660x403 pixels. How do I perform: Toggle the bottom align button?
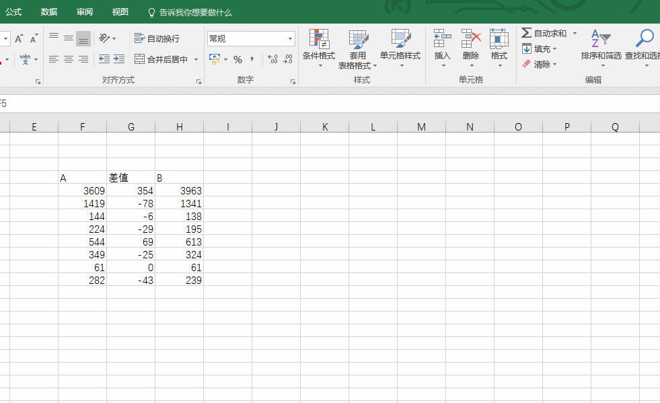[83, 39]
